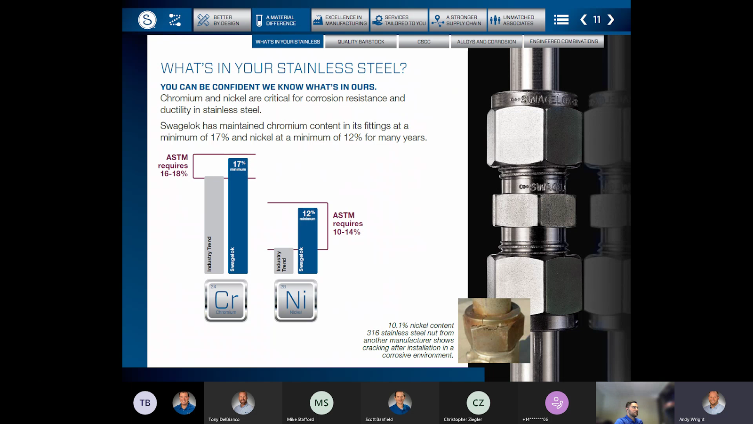Click the gear-in-hand services icon
This screenshot has width=753, height=424.
[x=377, y=20]
